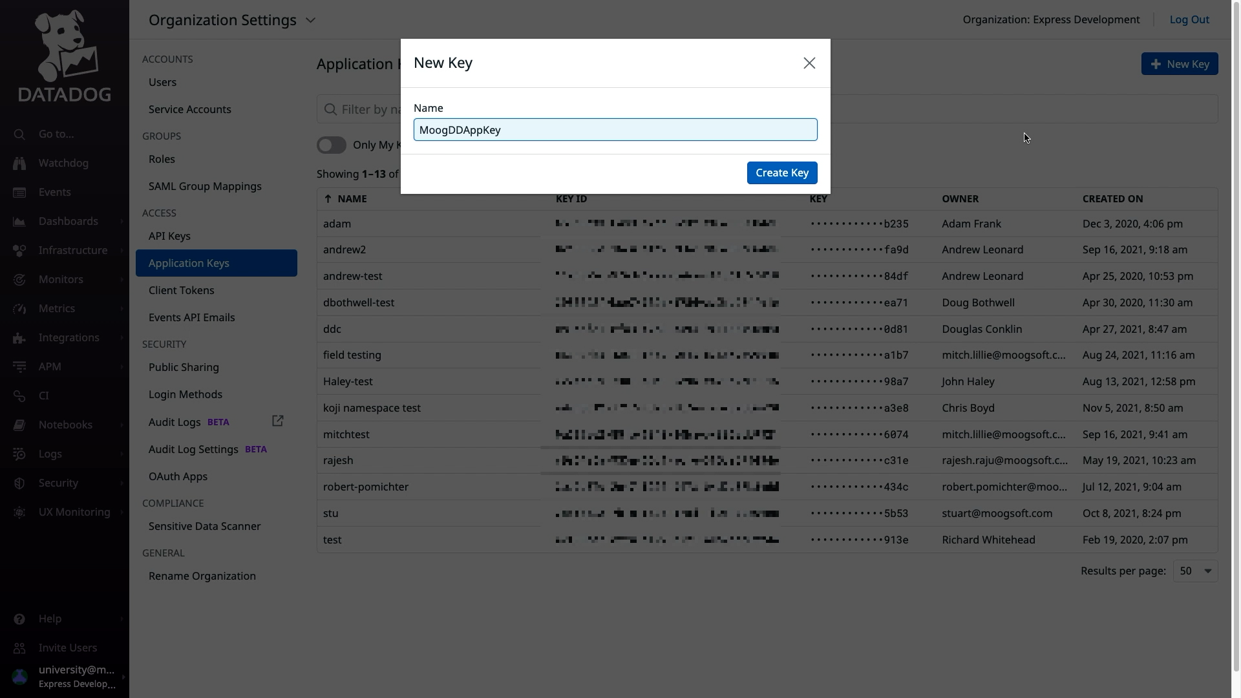Open the Dashboards chart icon
1241x698 pixels.
click(19, 222)
